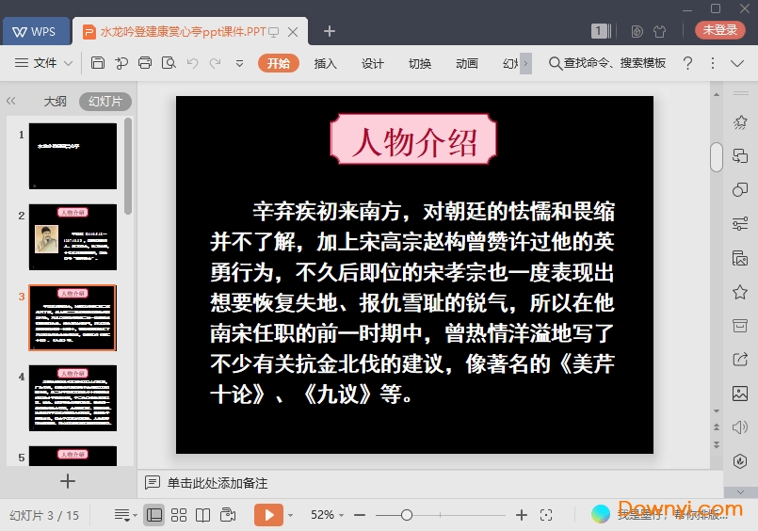The image size is (758, 531).
Task: Click the sparkle star icon in right sidebar
Action: point(740,122)
